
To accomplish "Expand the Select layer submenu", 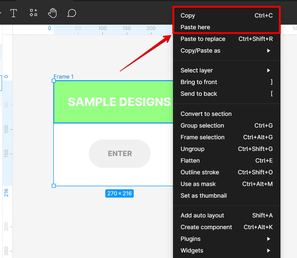I will (268, 70).
